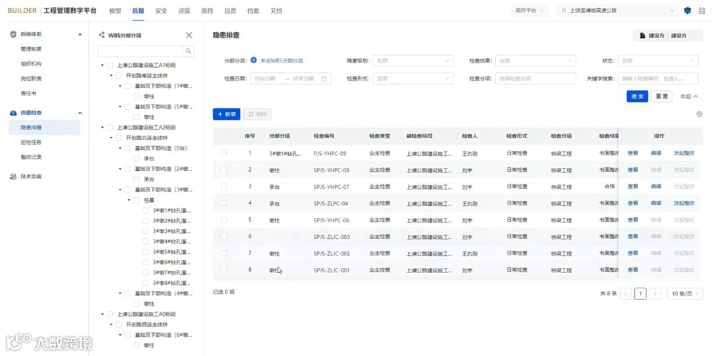Check the 上浦公路建设施工A1标段 checkbox
Image resolution: width=712 pixels, height=356 pixels.
110,65
